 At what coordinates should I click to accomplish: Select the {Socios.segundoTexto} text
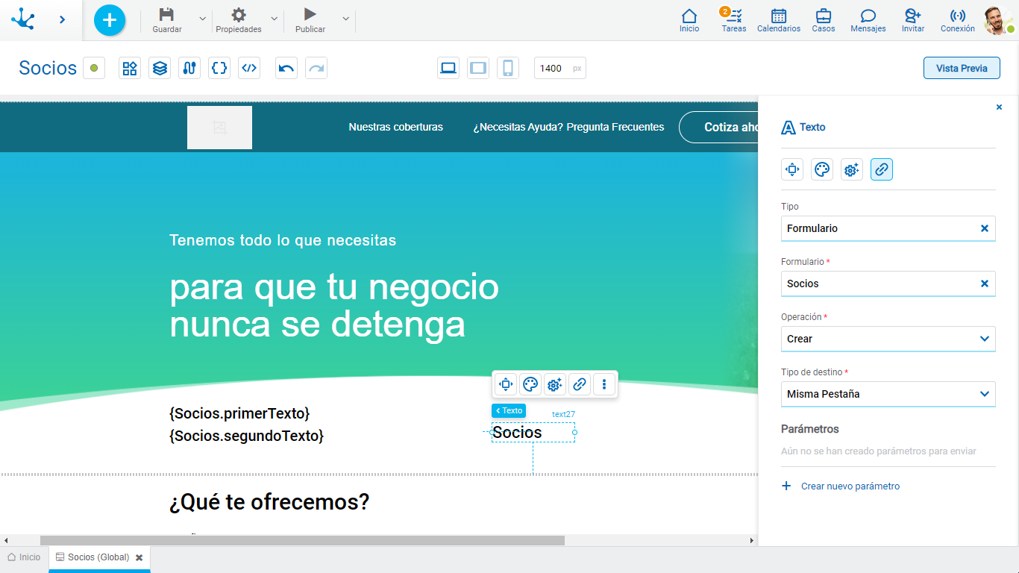247,436
